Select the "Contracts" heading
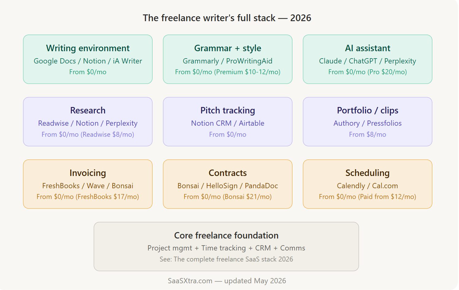This screenshot has height=290, width=459. click(228, 173)
